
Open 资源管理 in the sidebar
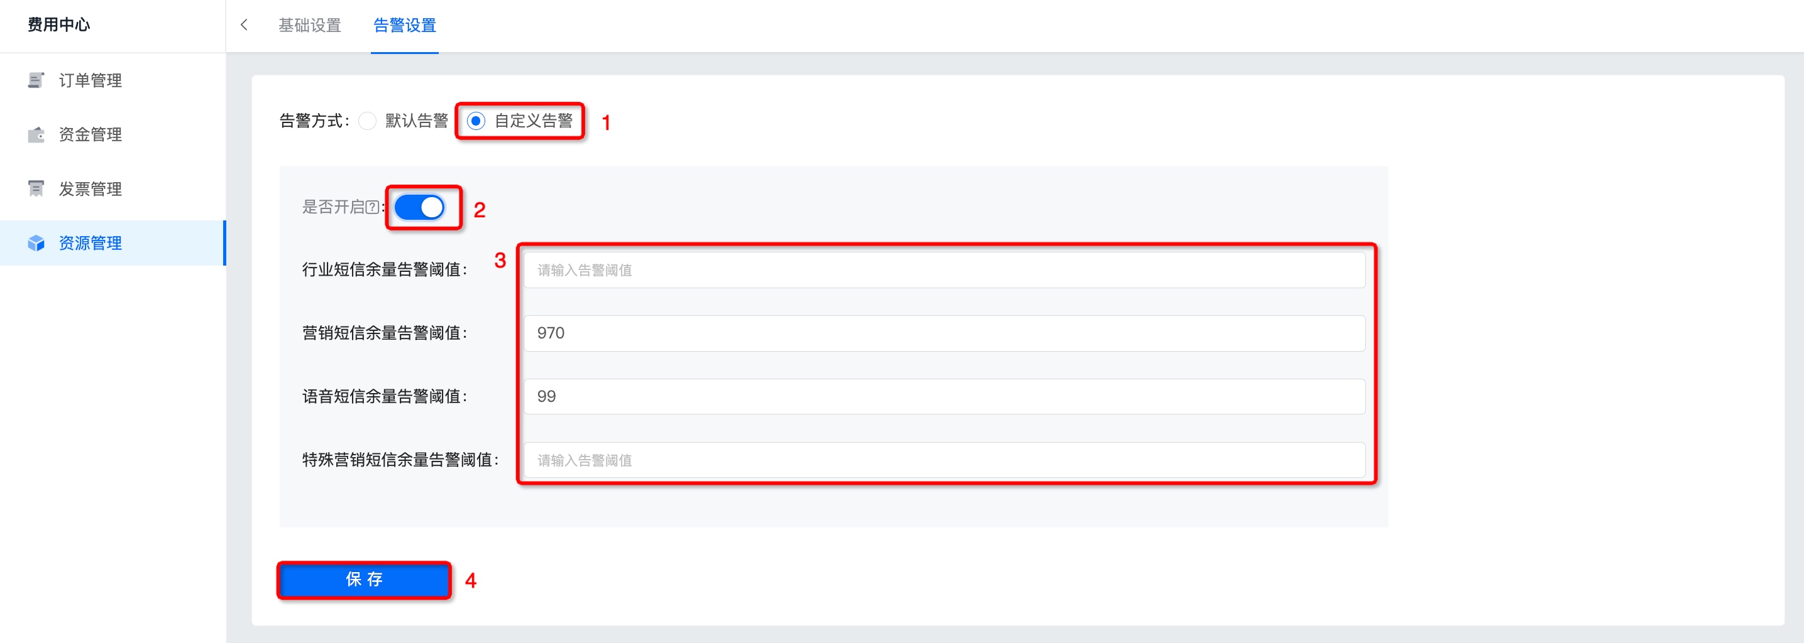pyautogui.click(x=91, y=243)
